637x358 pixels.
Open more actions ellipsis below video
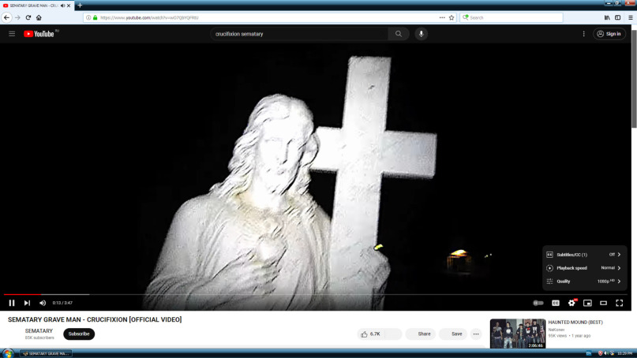point(476,334)
